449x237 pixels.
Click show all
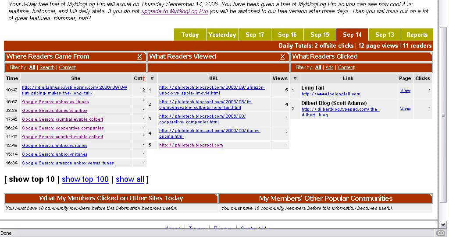click(x=130, y=179)
